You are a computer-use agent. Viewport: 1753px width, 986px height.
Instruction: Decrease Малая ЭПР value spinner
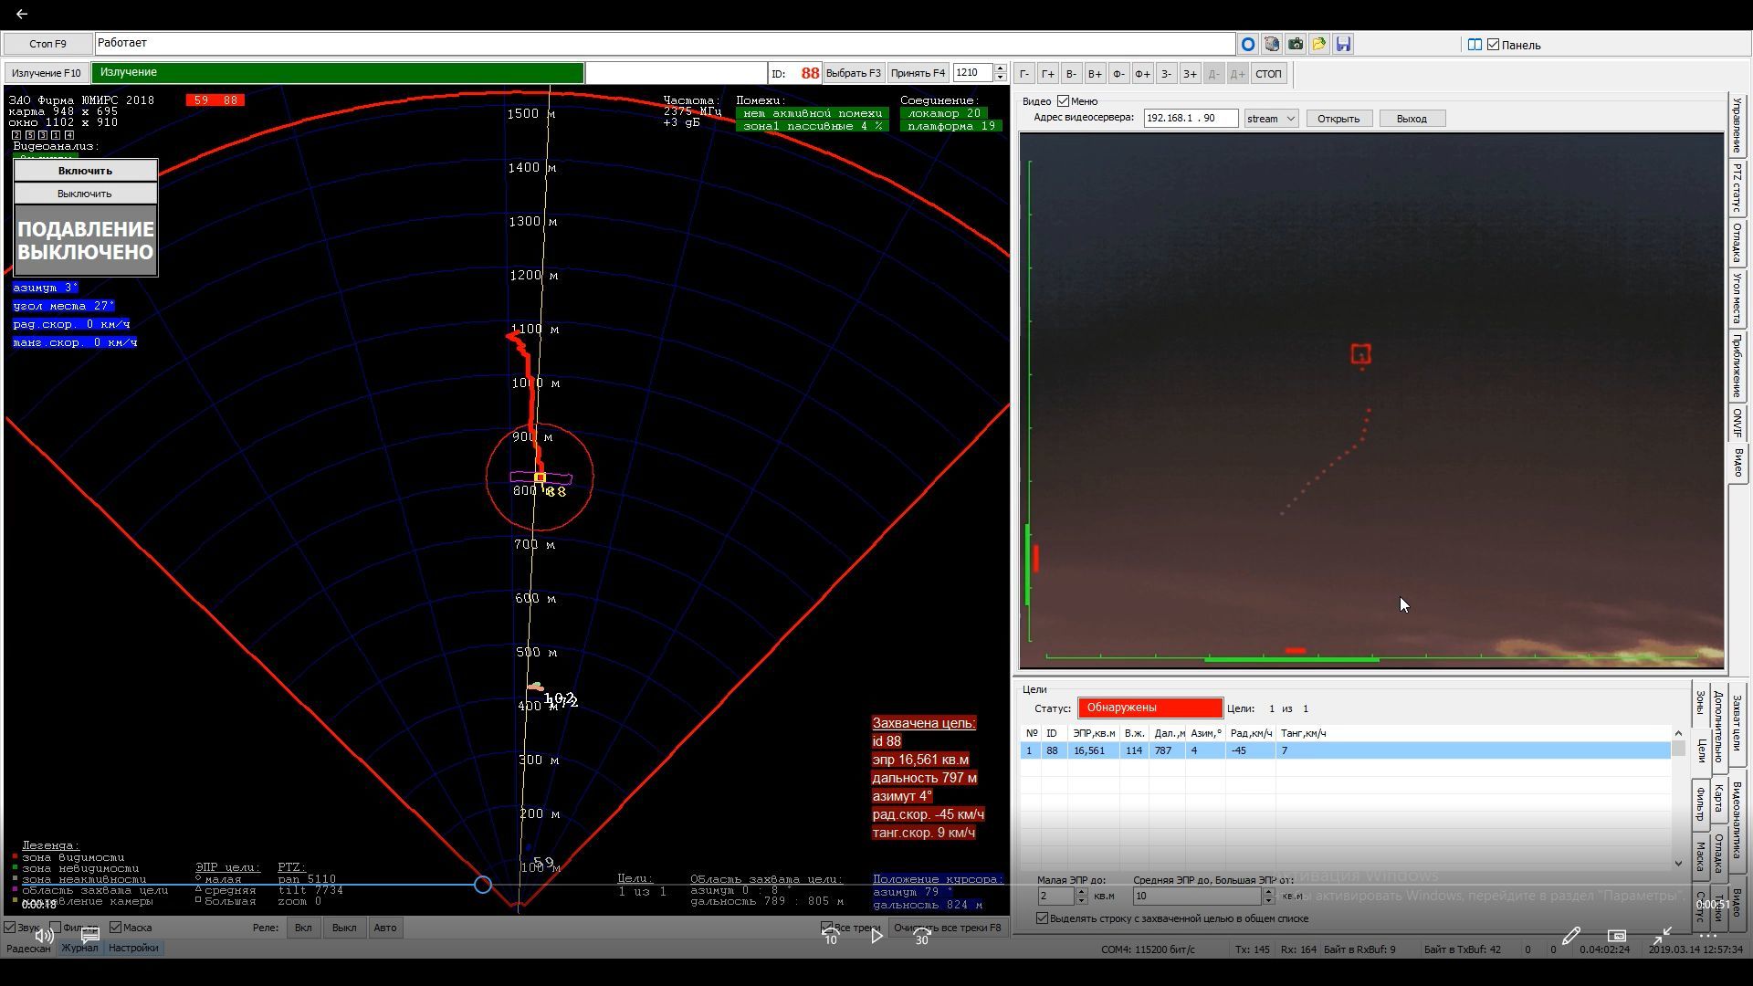tap(1081, 900)
